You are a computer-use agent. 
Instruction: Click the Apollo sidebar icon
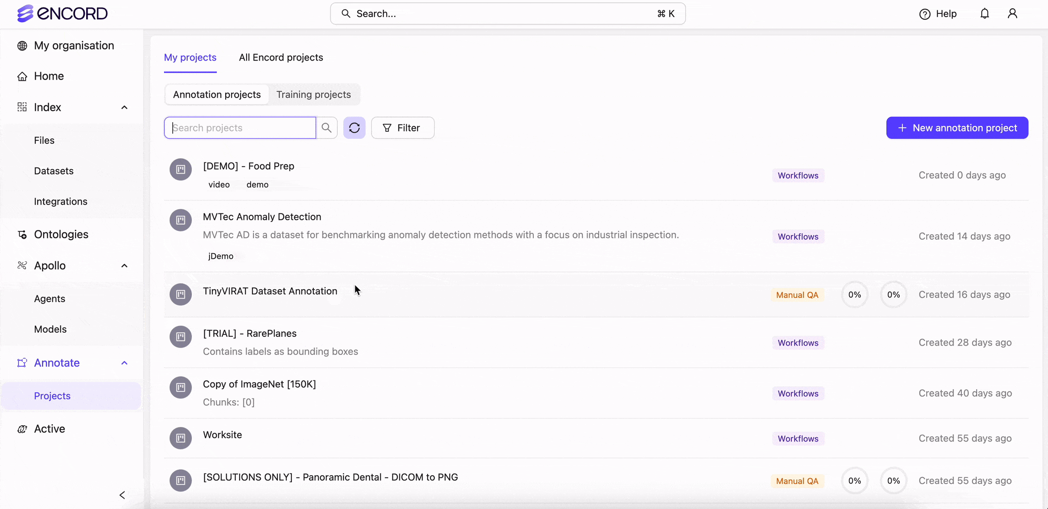[x=22, y=266]
